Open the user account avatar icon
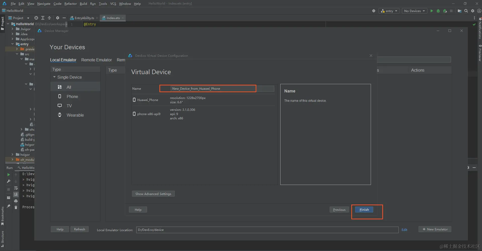482x251 pixels. click(479, 11)
